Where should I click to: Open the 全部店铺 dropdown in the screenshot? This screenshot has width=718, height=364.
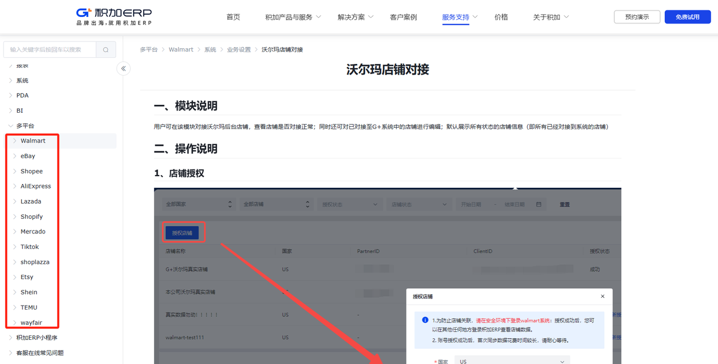point(275,205)
